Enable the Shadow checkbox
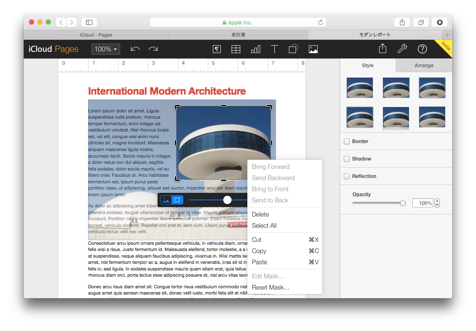This screenshot has height=331, width=476. (x=347, y=159)
